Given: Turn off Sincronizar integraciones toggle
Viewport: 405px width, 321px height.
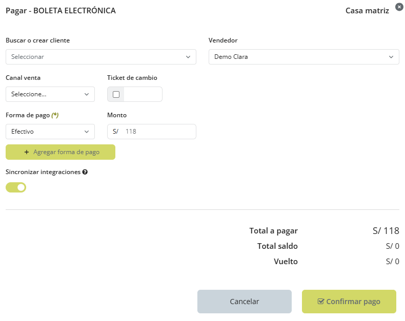Looking at the screenshot, I should point(16,187).
